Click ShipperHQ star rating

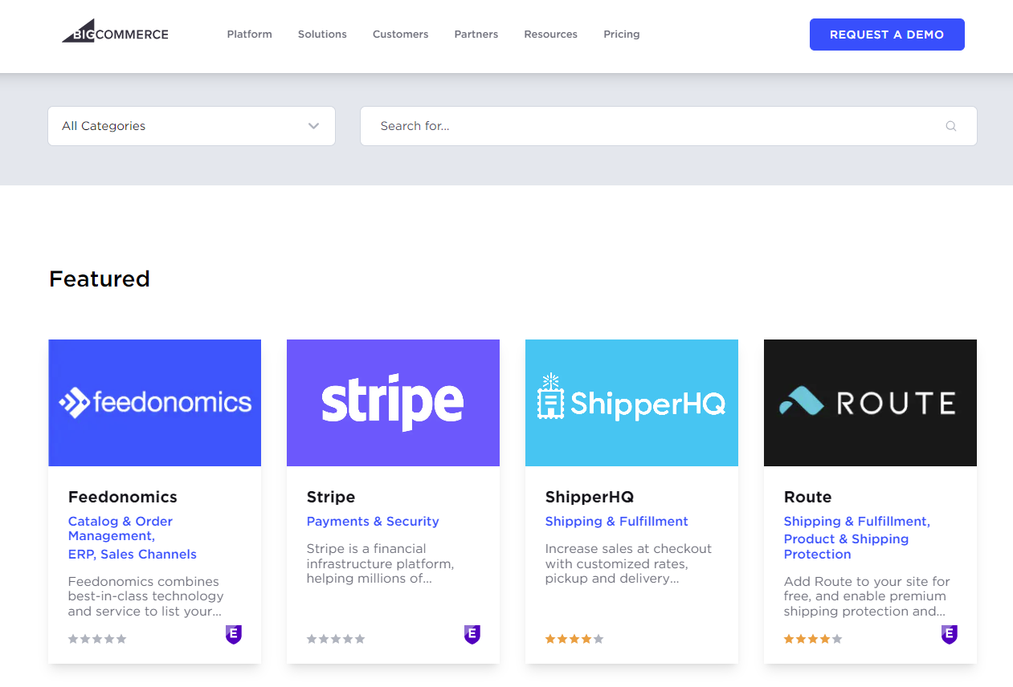tap(574, 639)
